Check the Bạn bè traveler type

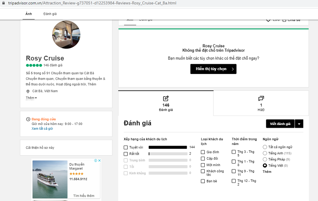coord(203,181)
